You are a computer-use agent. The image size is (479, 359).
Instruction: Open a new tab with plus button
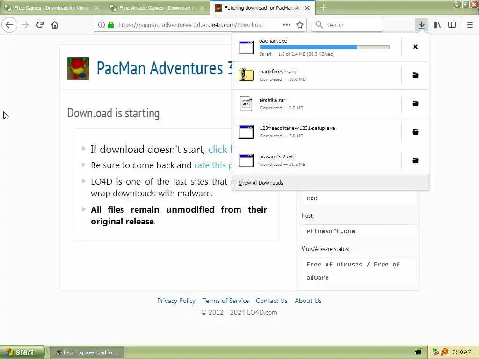pyautogui.click(x=323, y=7)
